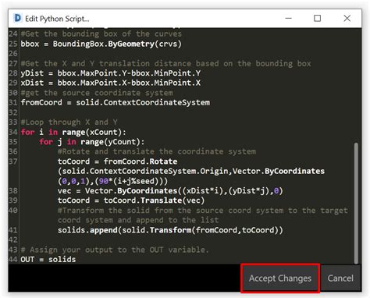
Task: Click 'toCoord = fromCoord.Rotate' on line 37
Action: (x=117, y=161)
